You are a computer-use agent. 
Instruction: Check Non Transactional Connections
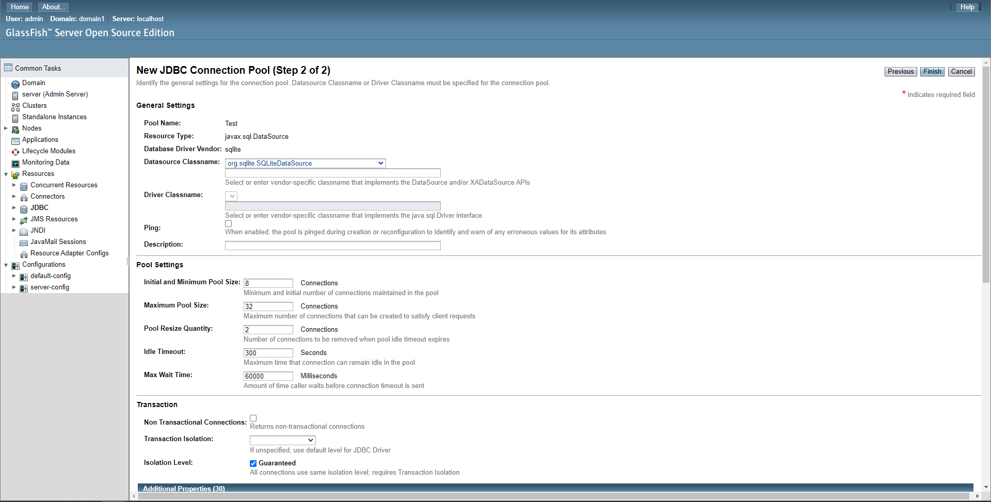[253, 418]
